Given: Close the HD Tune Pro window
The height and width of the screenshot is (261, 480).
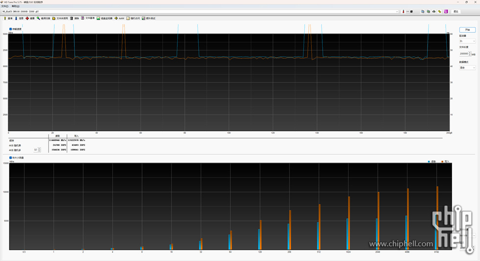Looking at the screenshot, I should point(476,2).
